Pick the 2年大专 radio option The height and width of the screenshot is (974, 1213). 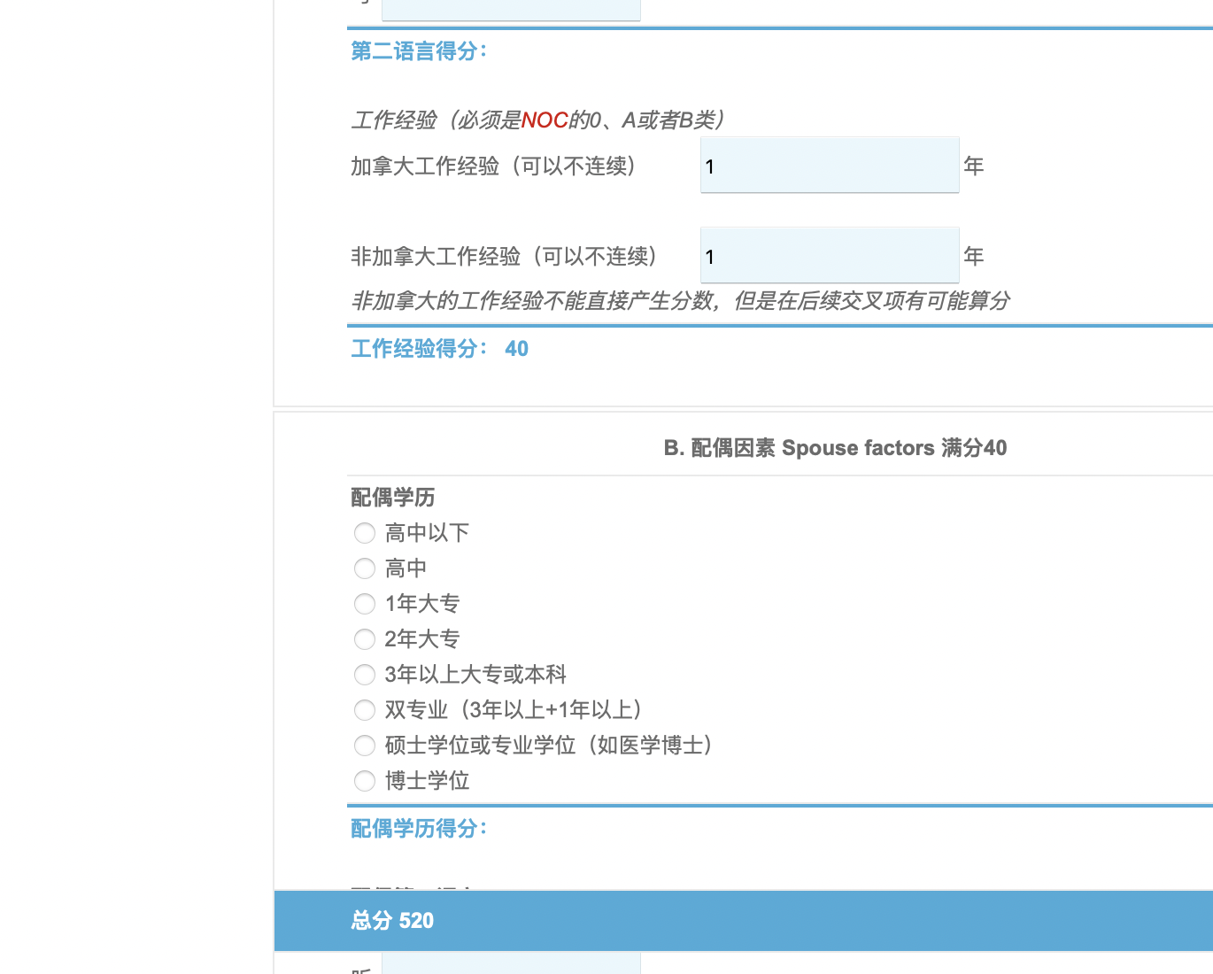tap(365, 639)
